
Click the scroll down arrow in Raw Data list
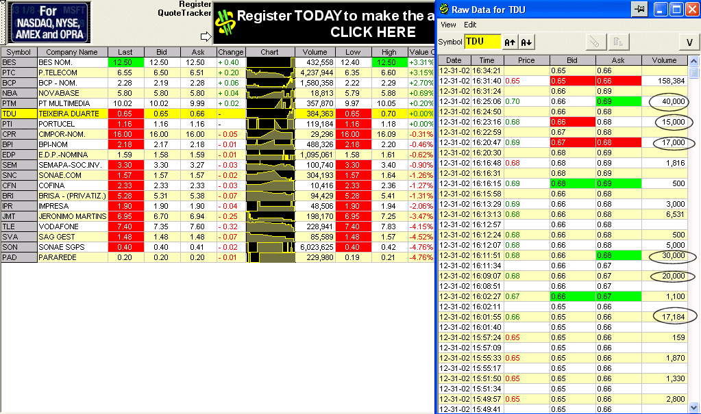click(x=694, y=407)
